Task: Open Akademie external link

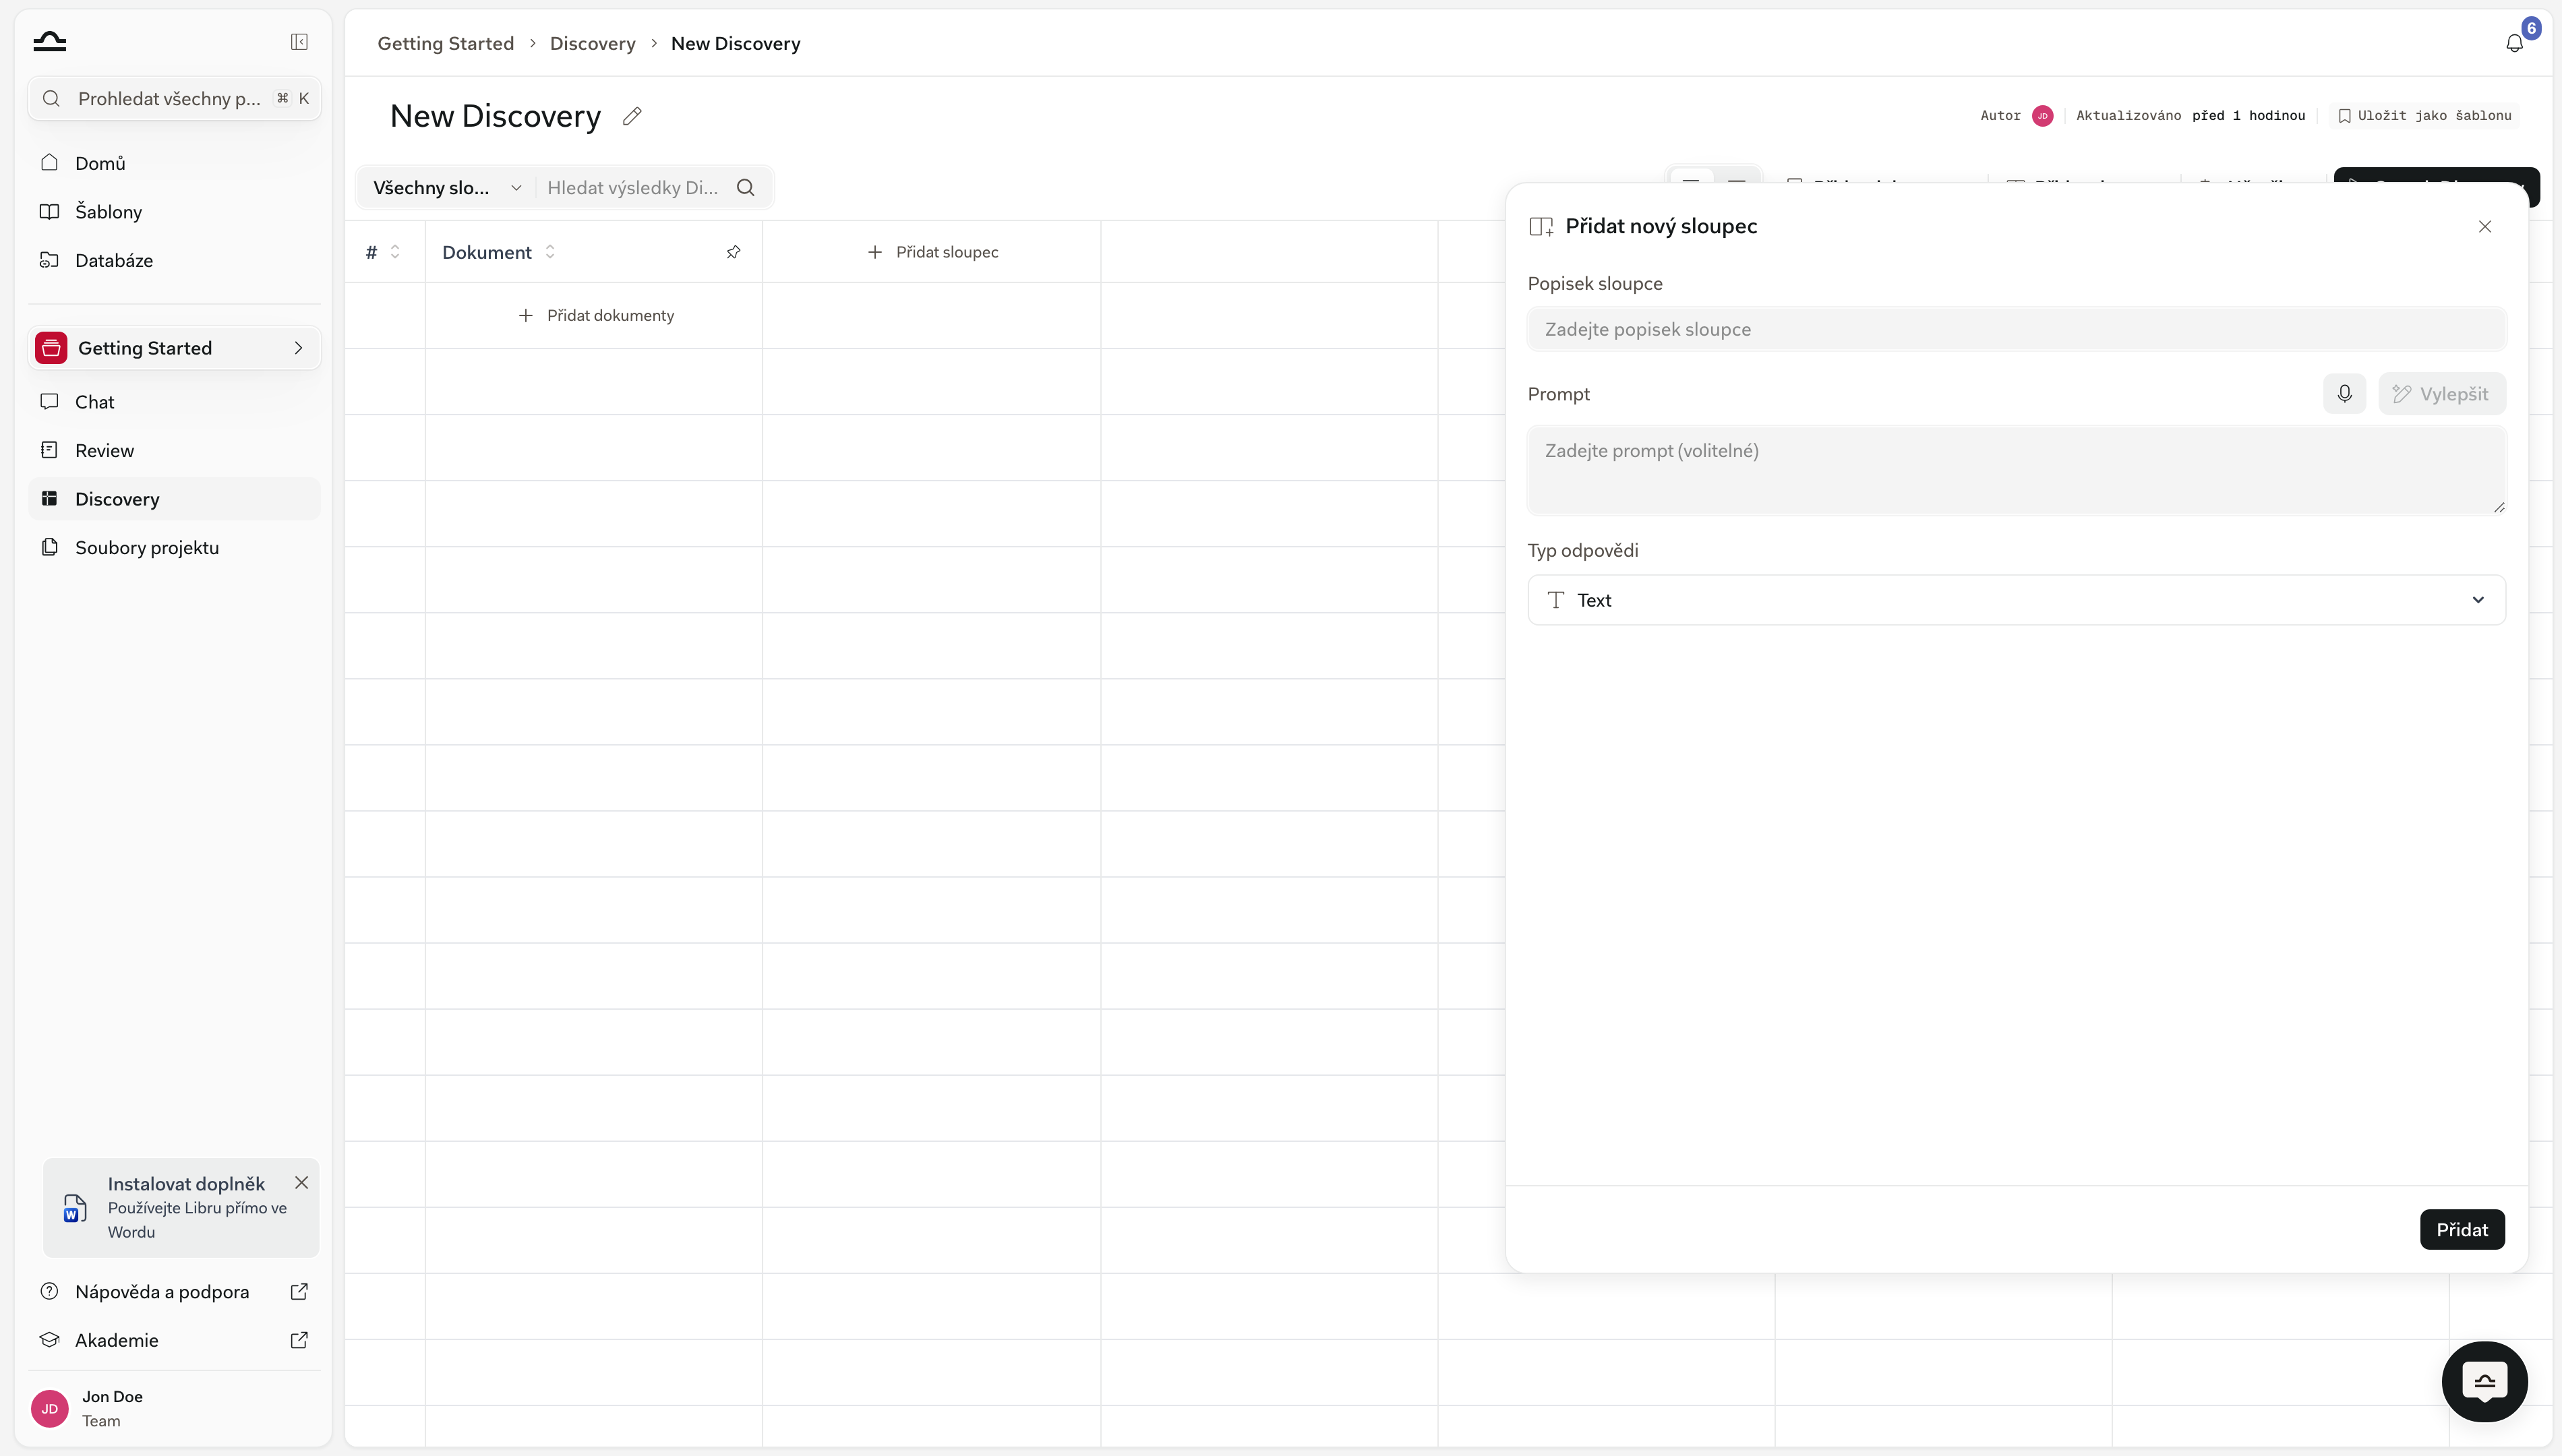Action: 174,1340
